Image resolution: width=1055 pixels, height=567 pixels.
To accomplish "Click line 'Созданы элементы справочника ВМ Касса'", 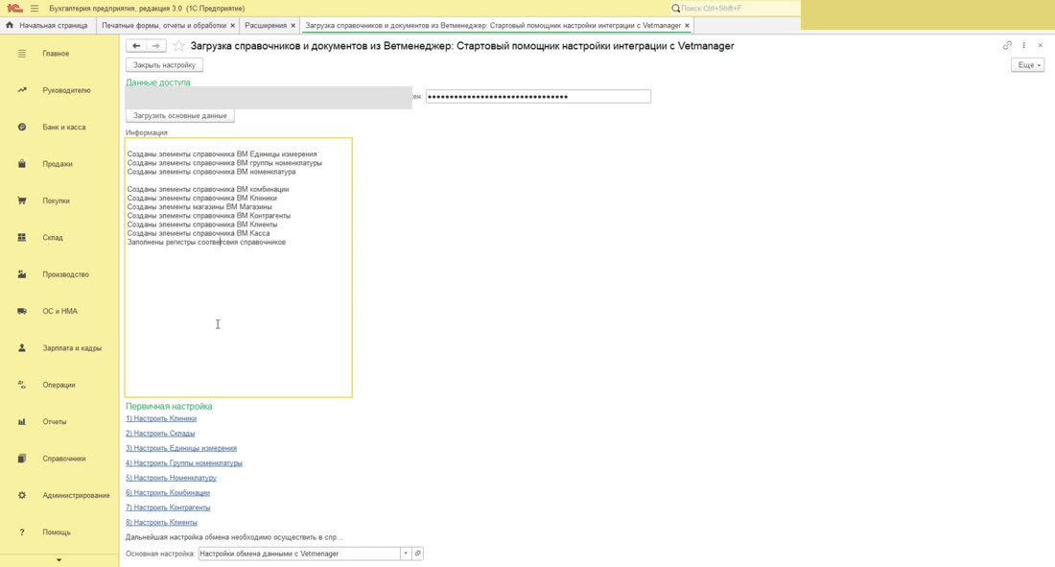I will (x=199, y=233).
